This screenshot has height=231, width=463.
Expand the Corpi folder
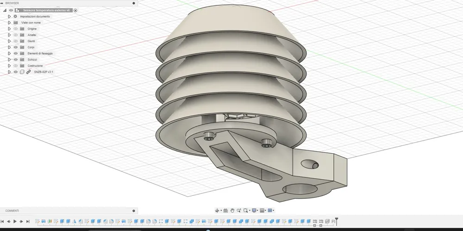coord(9,47)
